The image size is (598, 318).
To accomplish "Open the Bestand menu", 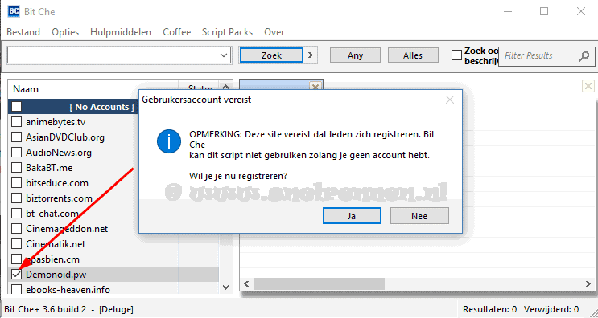I will [x=23, y=32].
